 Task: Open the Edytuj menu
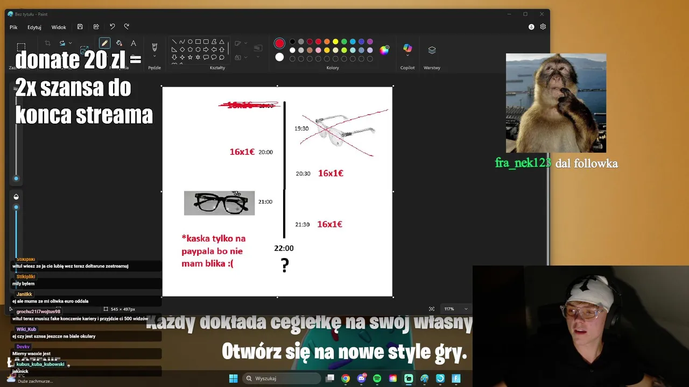pos(34,27)
